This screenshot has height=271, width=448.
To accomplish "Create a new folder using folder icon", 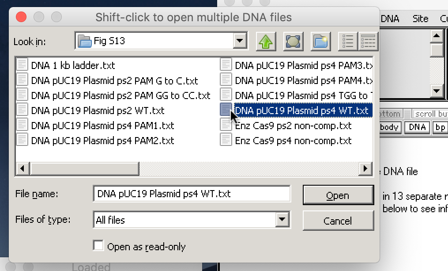I will point(320,42).
